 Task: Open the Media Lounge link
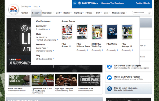coord(119,13)
